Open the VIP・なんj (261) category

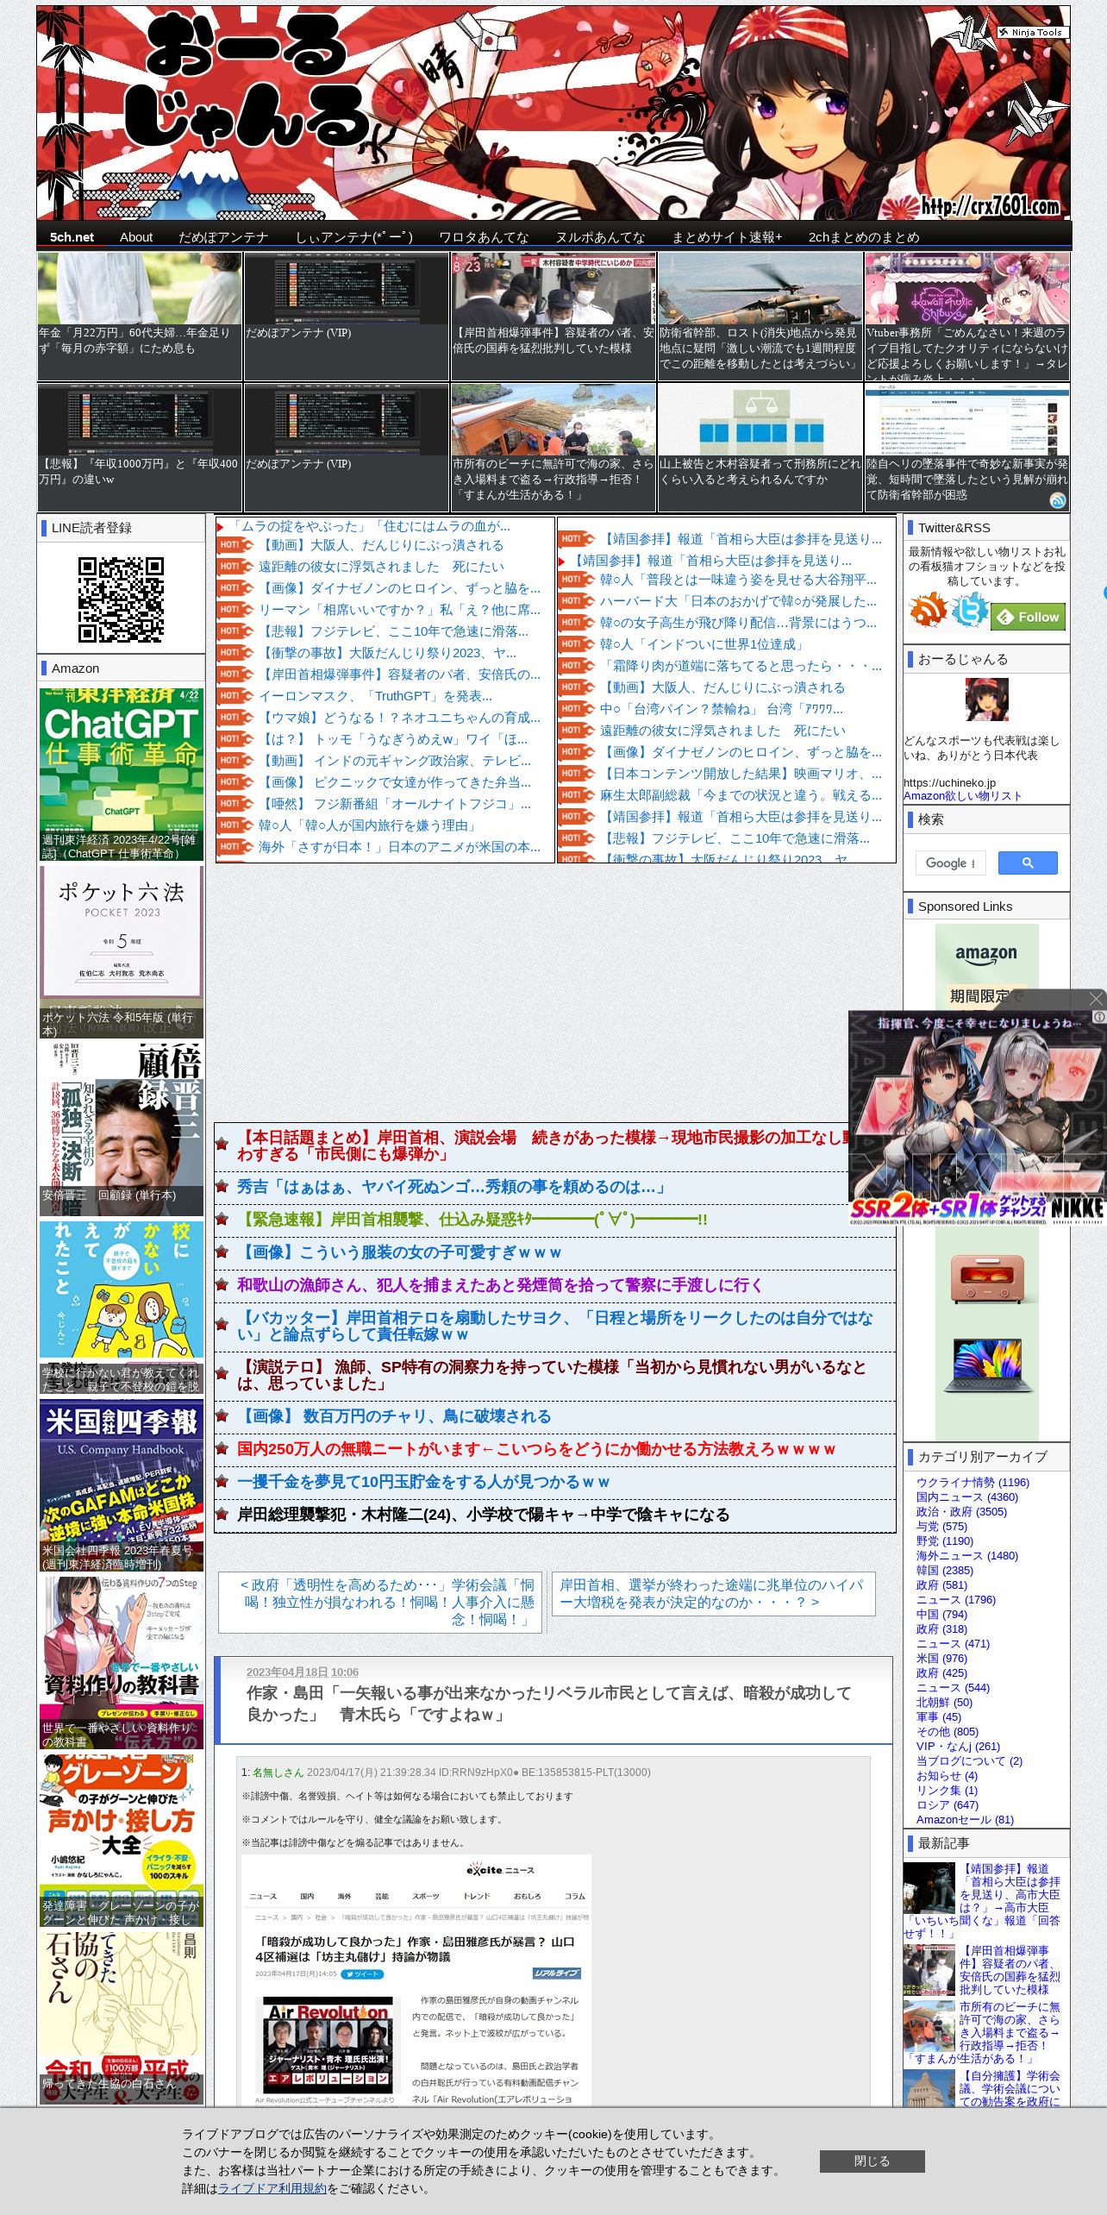tap(958, 1746)
